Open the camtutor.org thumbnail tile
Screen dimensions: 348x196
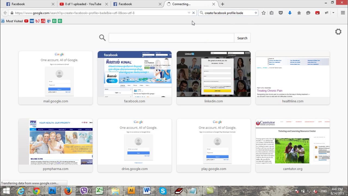click(x=293, y=145)
